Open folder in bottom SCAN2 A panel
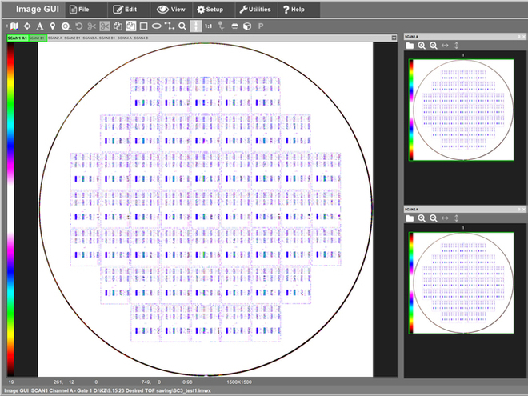The width and height of the screenshot is (528, 396). 409,218
